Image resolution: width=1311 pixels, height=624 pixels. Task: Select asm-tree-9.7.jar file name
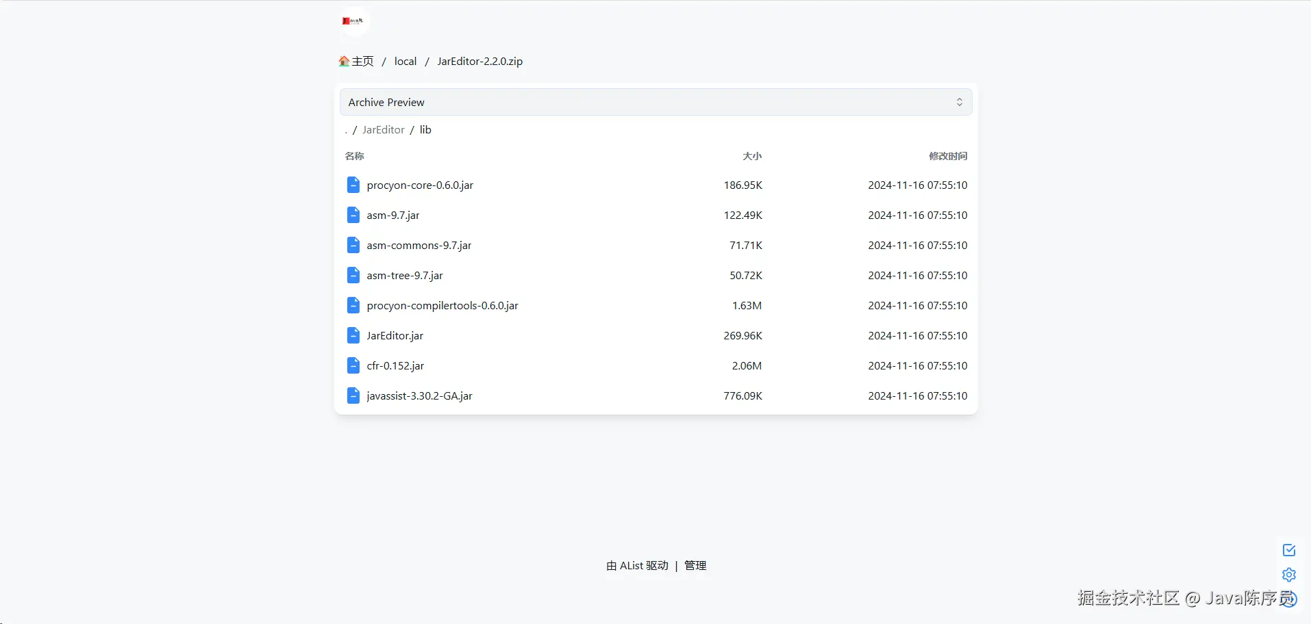(405, 276)
